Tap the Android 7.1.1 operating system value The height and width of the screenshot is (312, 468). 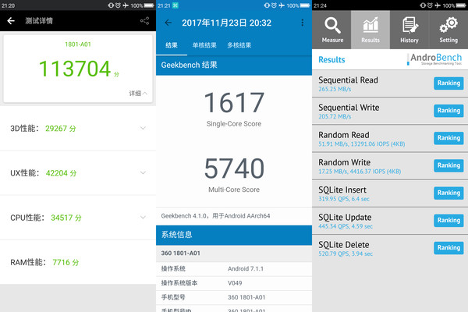point(246,268)
